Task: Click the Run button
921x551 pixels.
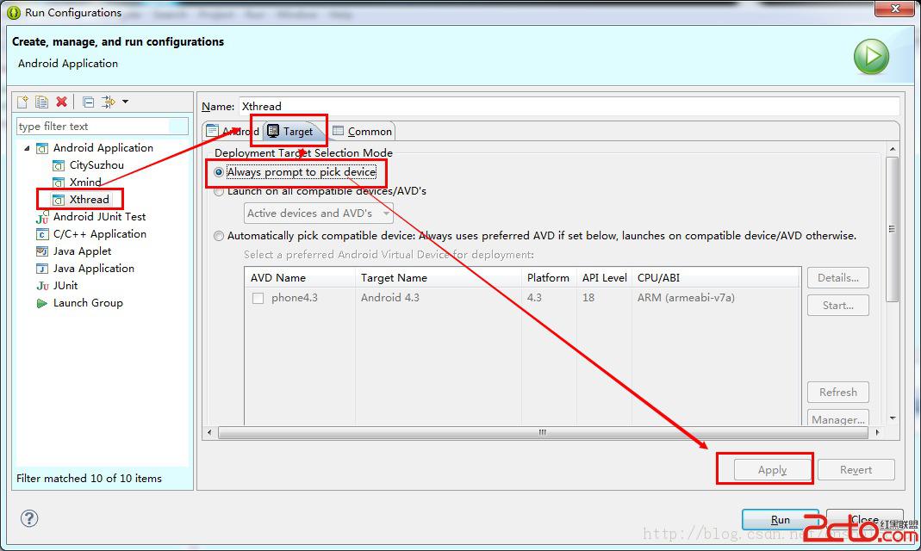Action: 780,519
